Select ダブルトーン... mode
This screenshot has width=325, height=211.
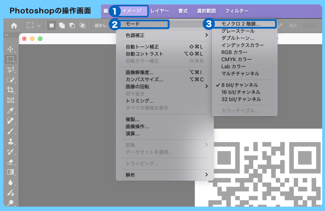click(x=245, y=38)
